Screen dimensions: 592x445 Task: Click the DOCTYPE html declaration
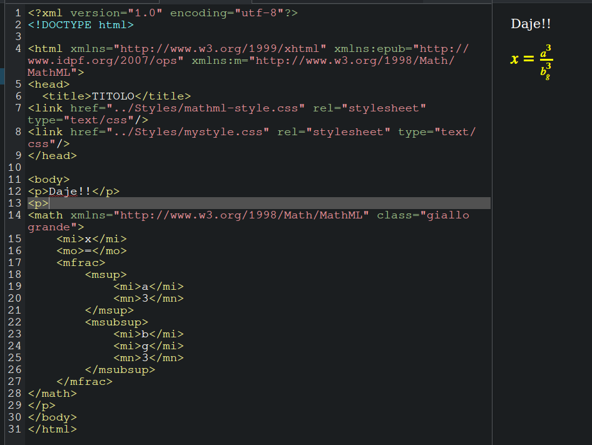[x=81, y=25]
